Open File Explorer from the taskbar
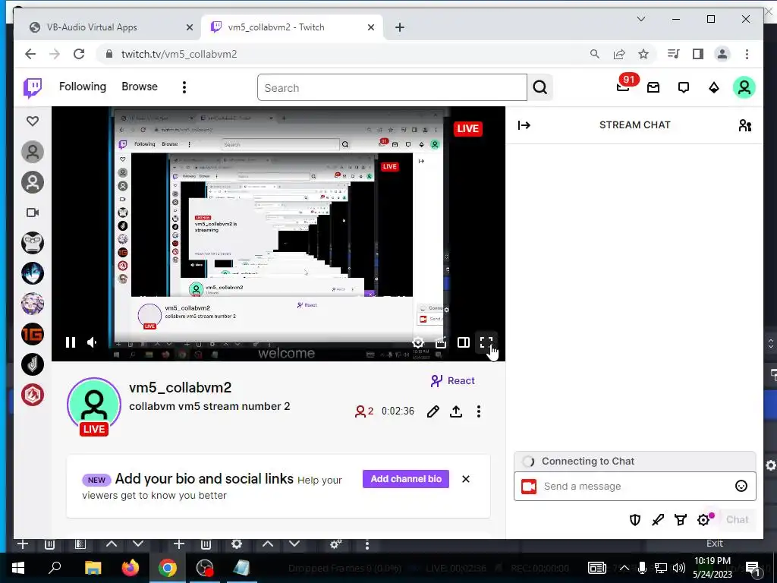Screen dimensions: 777x583 pyautogui.click(x=93, y=568)
